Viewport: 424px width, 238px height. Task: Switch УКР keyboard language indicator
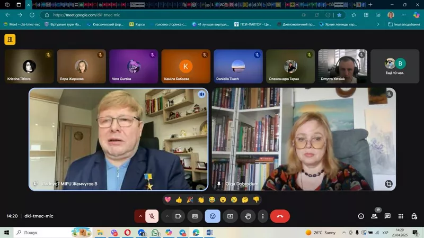pos(385,232)
